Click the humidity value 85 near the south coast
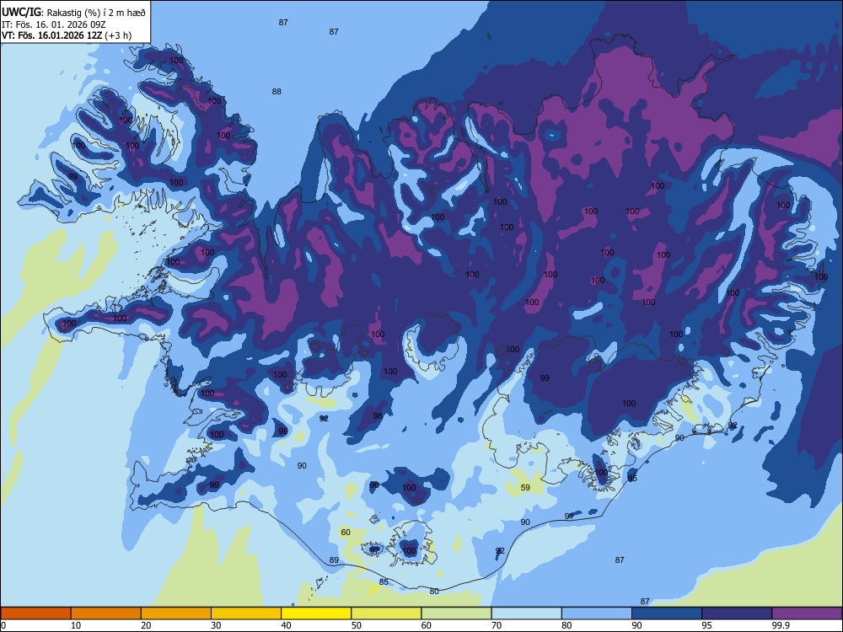 click(x=384, y=581)
